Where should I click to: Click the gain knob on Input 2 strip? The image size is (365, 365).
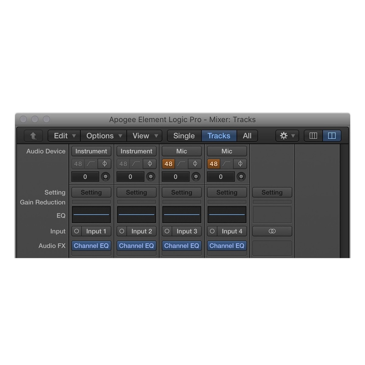tap(151, 177)
